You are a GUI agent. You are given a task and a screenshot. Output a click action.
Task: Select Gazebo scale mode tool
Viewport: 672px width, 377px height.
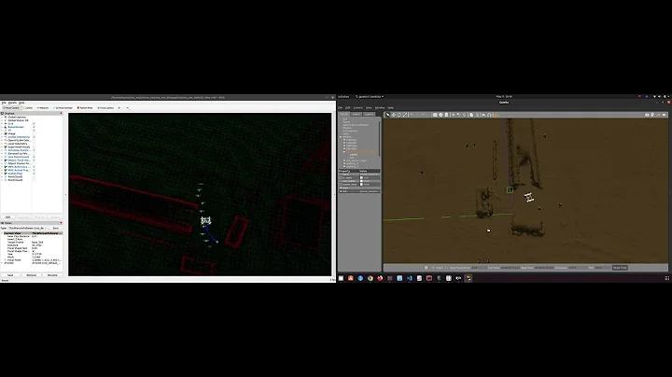[x=404, y=115]
